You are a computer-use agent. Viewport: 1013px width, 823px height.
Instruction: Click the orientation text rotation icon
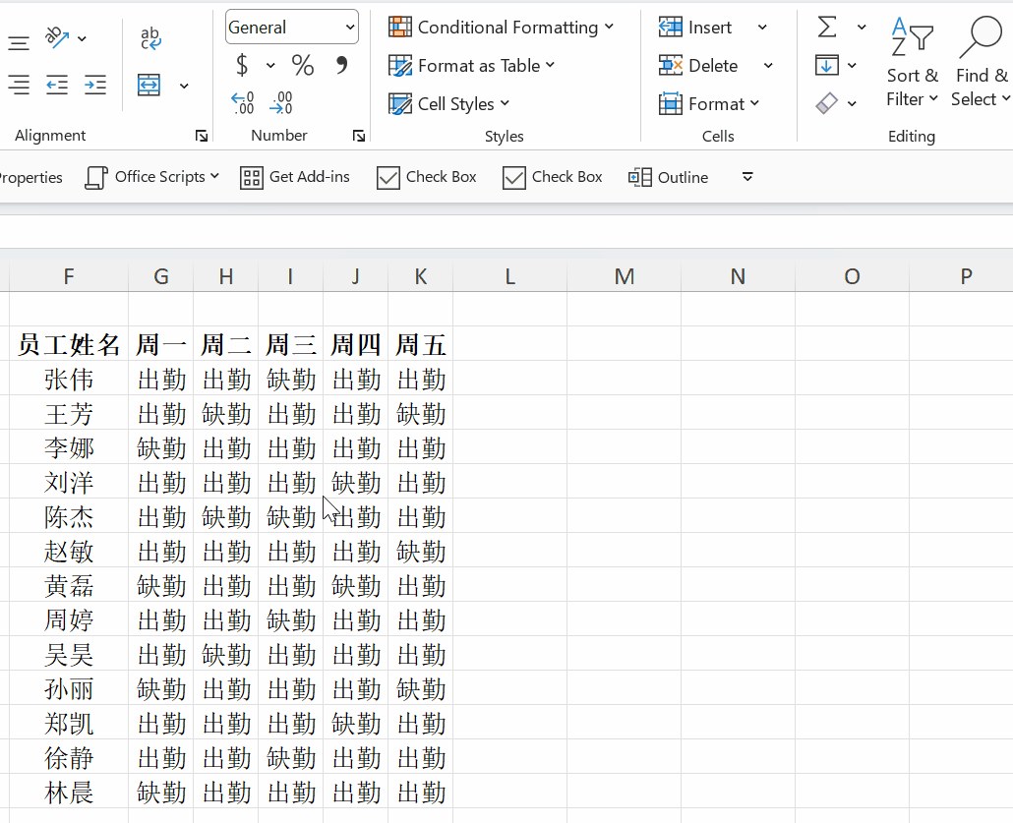[x=57, y=37]
